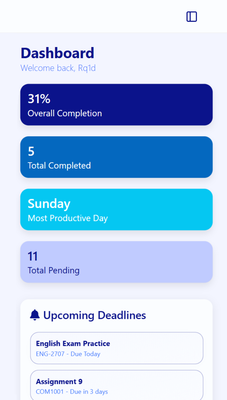
Task: Select the 'Total Pending' label
Action: pyautogui.click(x=54, y=271)
